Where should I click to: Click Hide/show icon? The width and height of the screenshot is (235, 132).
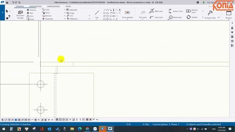(68, 19)
